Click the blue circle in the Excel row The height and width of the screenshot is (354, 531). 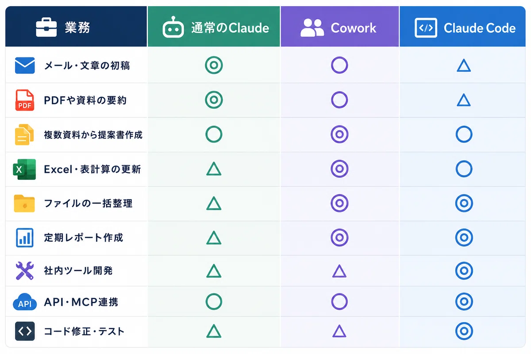point(464,169)
